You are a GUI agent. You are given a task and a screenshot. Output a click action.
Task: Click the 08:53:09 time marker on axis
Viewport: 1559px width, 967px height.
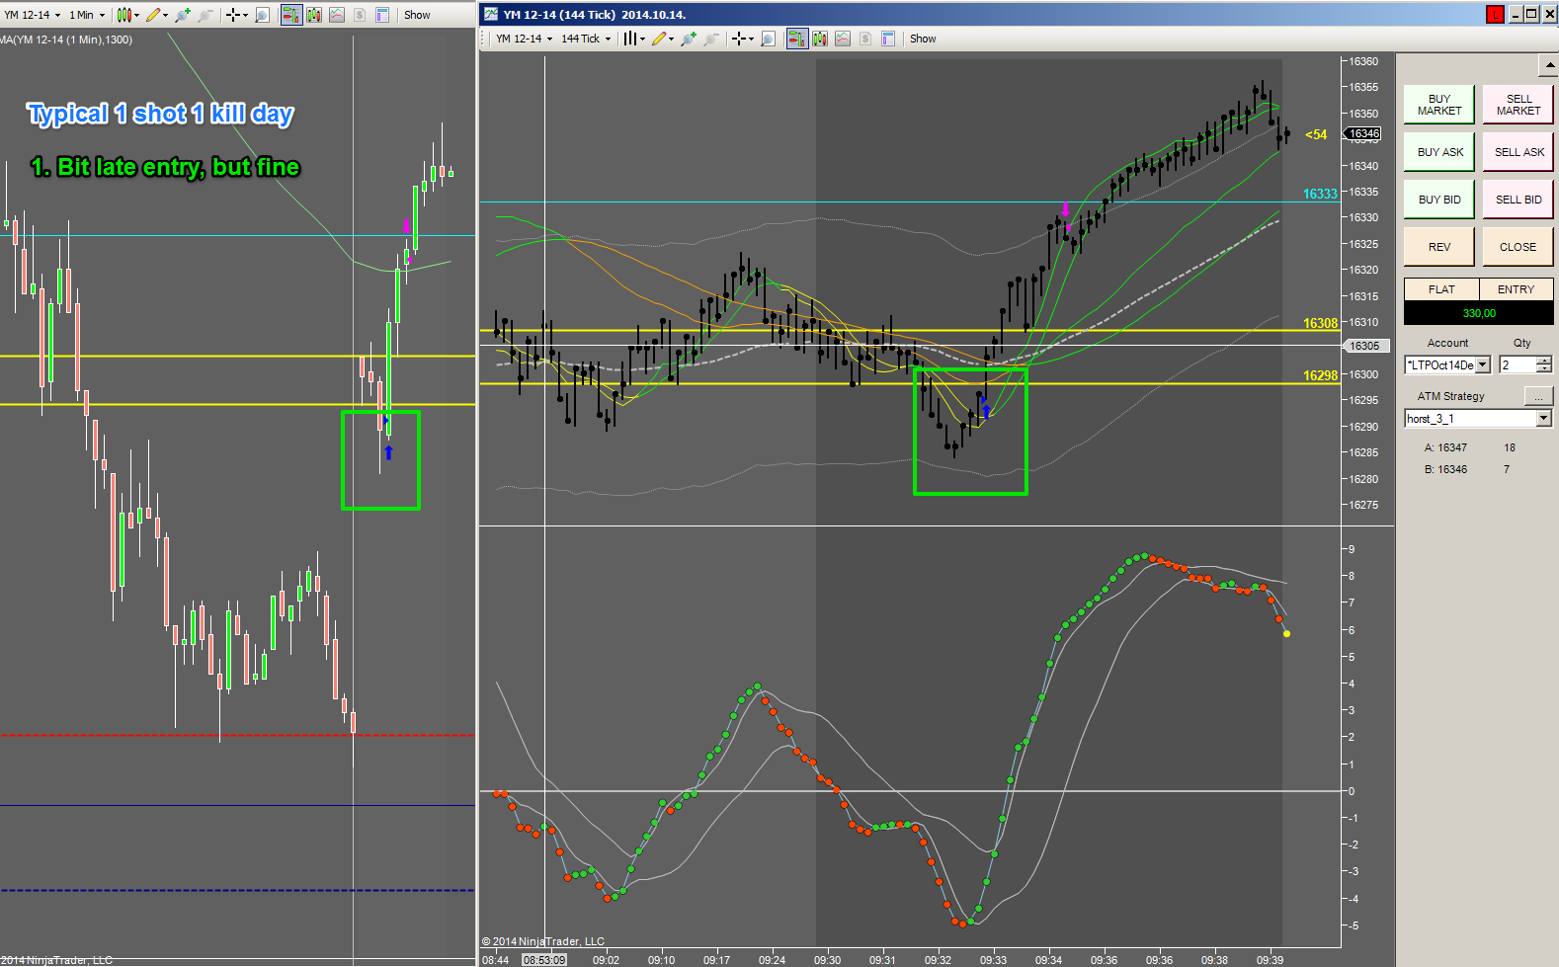click(x=544, y=960)
